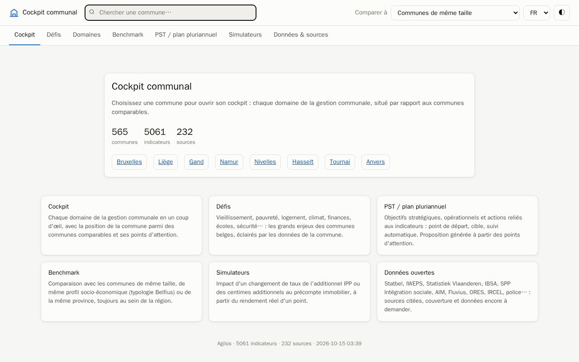
Task: Choose the Gand commune link
Action: click(x=196, y=162)
